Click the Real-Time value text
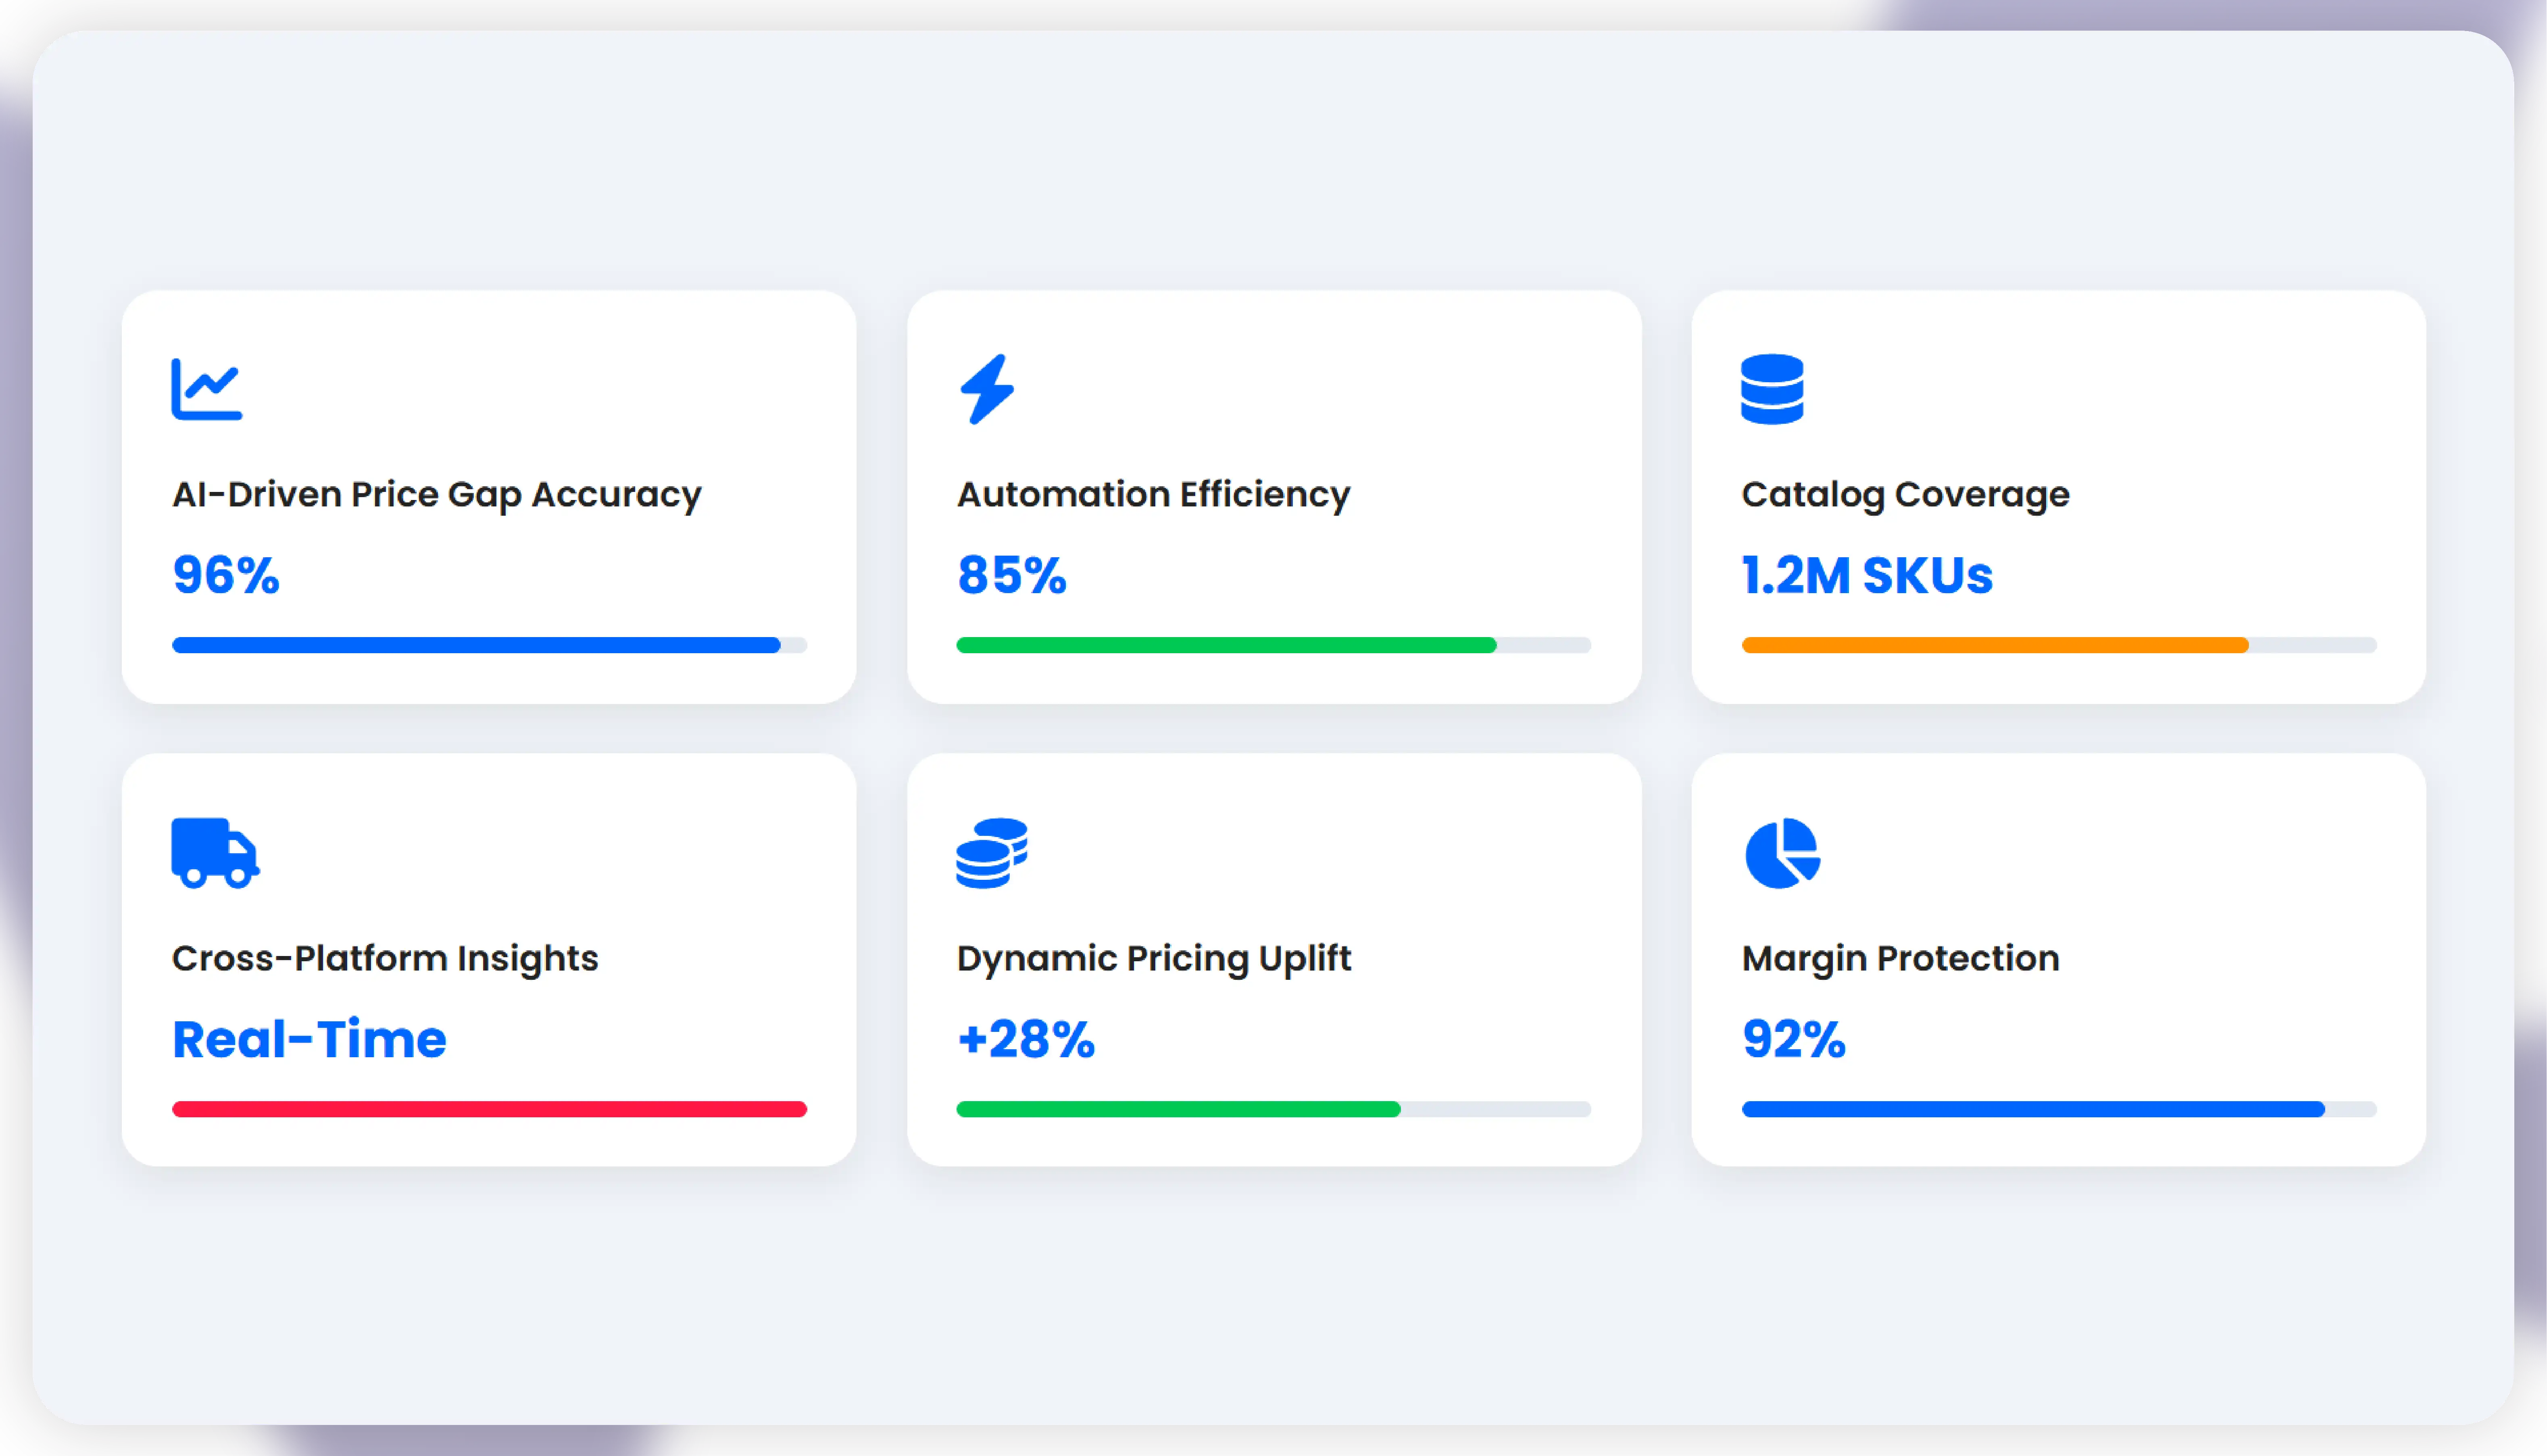The height and width of the screenshot is (1456, 2547). pos(309,1039)
